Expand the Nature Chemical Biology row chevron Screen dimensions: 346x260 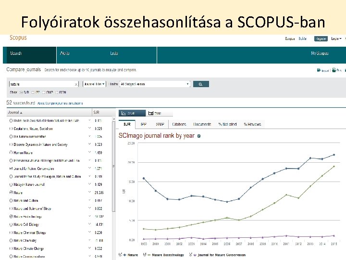pyautogui.click(x=89, y=232)
